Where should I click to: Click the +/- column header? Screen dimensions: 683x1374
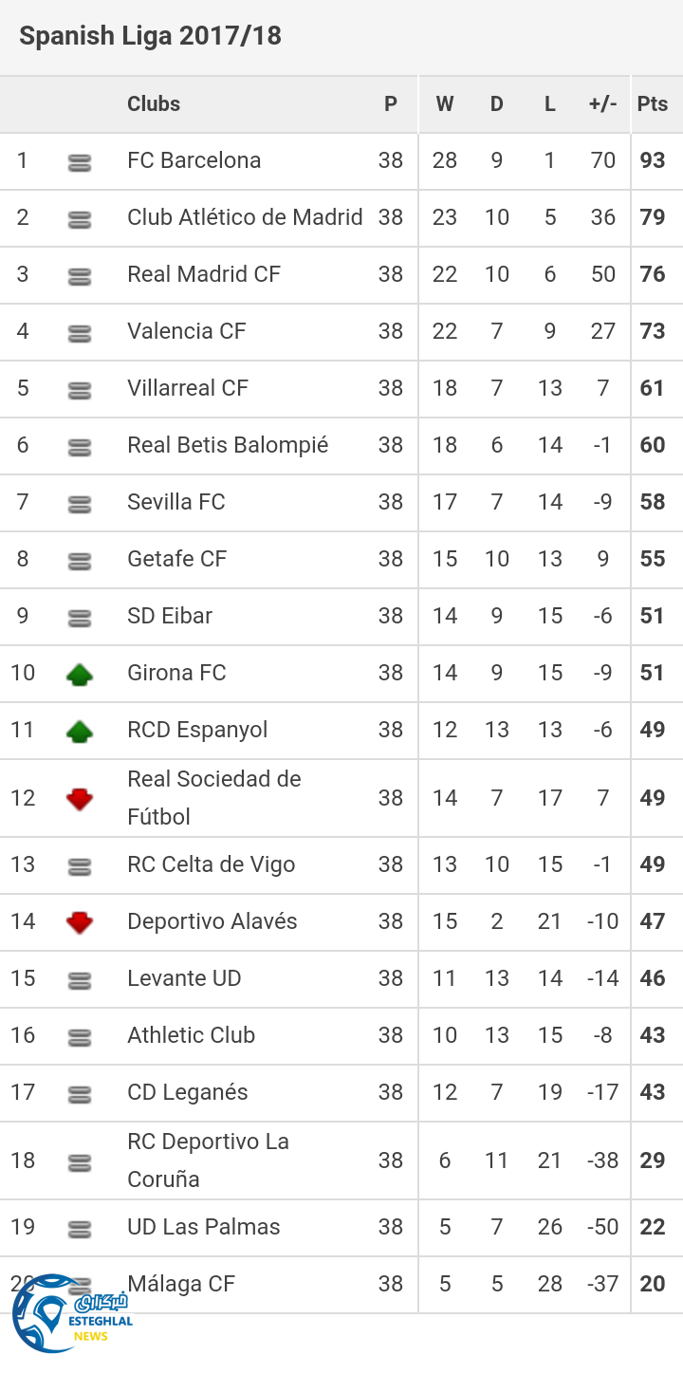point(603,104)
